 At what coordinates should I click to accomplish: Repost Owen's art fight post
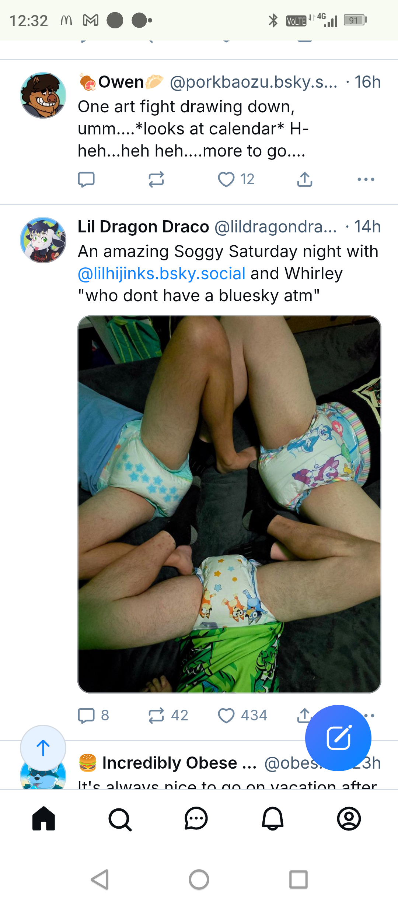156,179
